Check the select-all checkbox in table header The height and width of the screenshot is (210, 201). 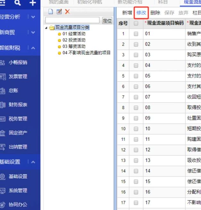coord(136,23)
